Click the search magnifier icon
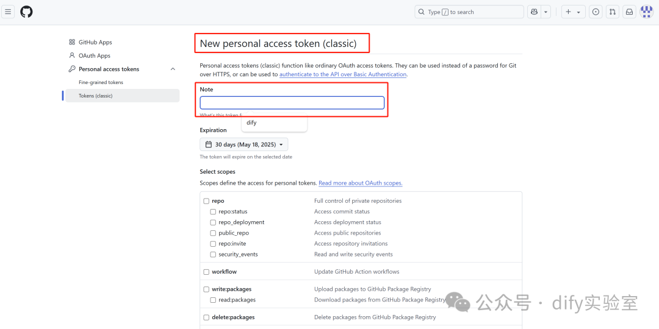This screenshot has height=329, width=659. click(x=422, y=12)
